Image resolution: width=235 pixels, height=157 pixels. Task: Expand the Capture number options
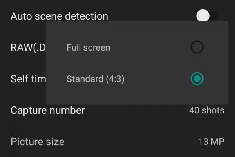click(x=117, y=110)
